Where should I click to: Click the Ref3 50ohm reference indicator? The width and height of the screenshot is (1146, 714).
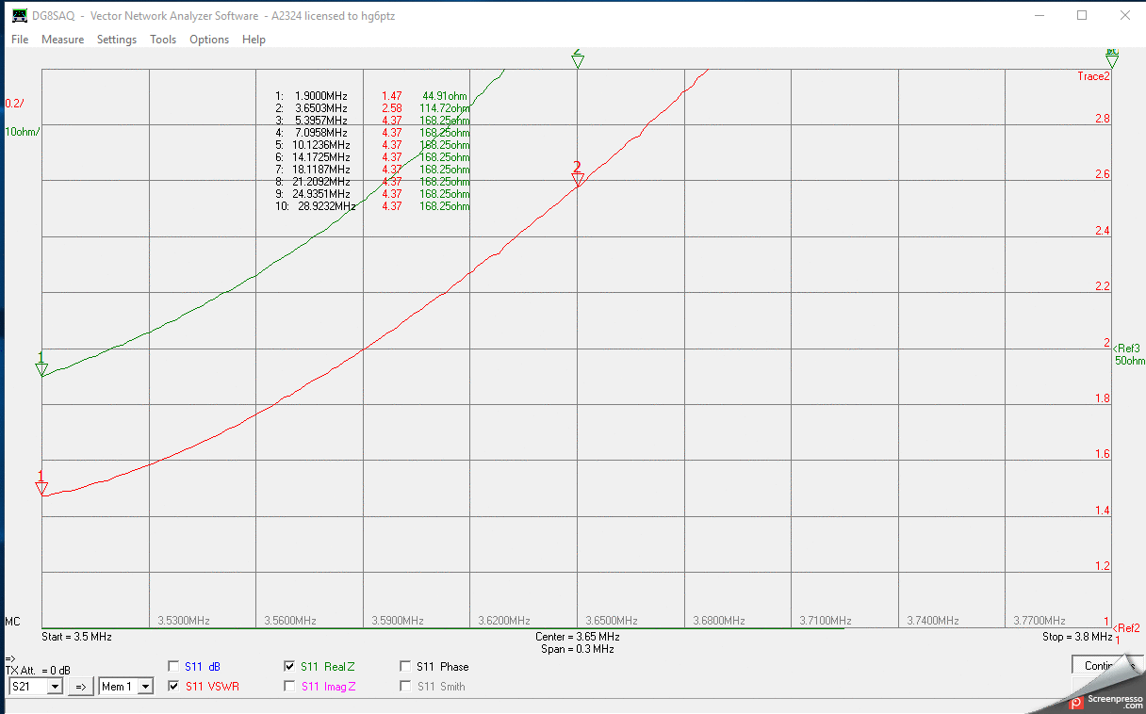click(x=1127, y=354)
